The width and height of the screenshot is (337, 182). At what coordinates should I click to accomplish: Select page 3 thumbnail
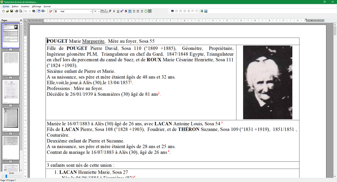[x=11, y=92]
